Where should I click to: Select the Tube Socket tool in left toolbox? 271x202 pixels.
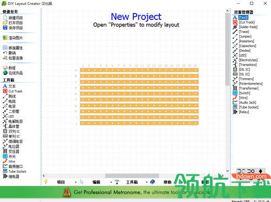pyautogui.click(x=15, y=171)
